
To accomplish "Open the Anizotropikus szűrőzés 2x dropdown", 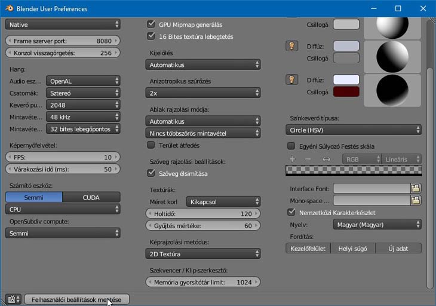I will (203, 93).
